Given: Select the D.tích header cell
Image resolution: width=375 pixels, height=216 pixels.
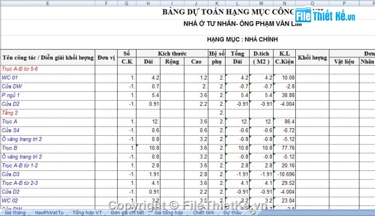Looking at the screenshot, I should click(x=261, y=53).
